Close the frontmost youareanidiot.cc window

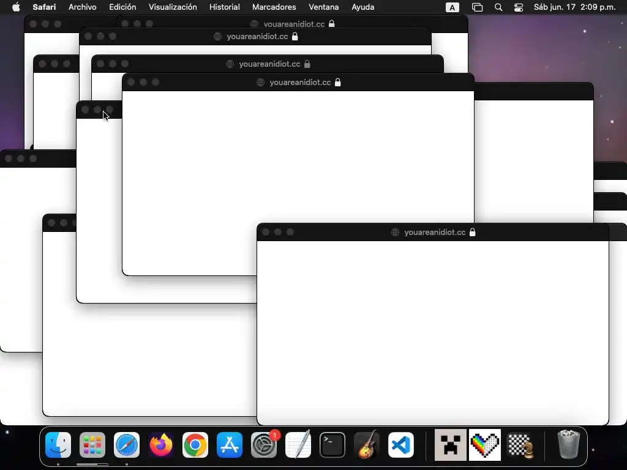pyautogui.click(x=266, y=232)
